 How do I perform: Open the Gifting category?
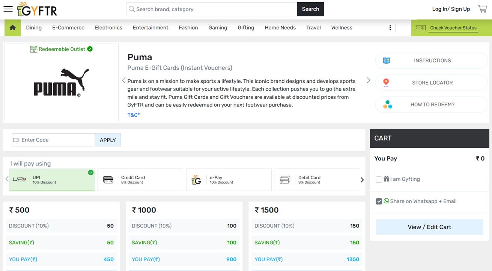[x=246, y=28]
